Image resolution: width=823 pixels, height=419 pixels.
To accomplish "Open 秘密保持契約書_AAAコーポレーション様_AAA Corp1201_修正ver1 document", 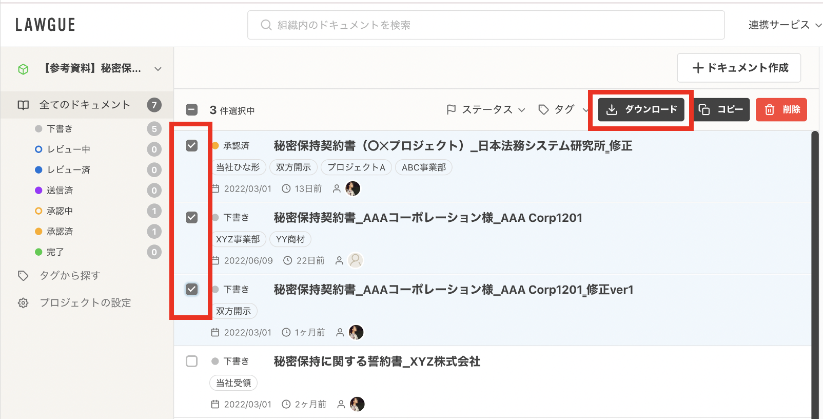I will point(453,290).
